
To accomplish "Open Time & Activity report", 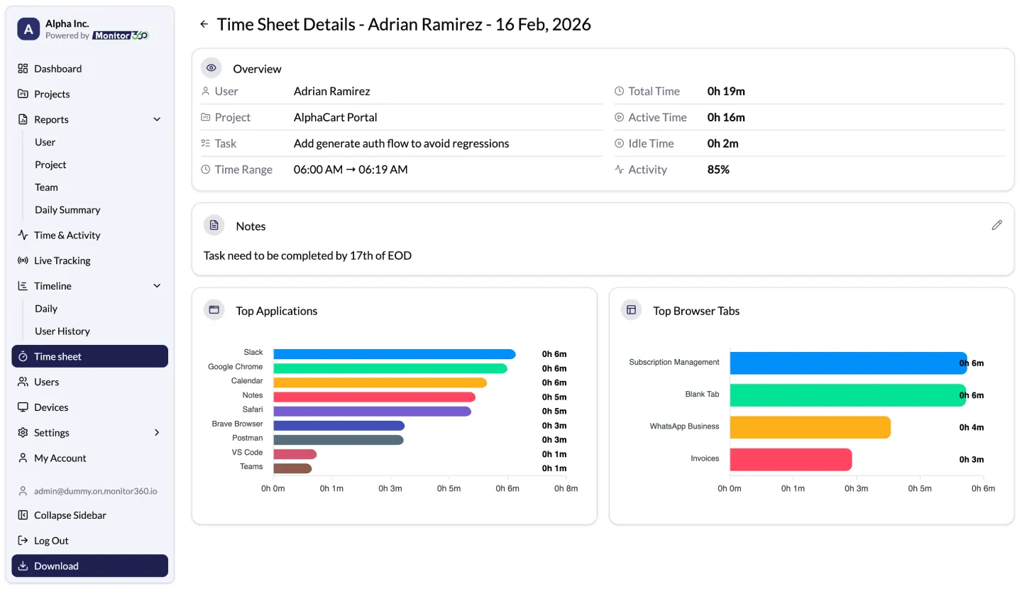I will pyautogui.click(x=67, y=235).
